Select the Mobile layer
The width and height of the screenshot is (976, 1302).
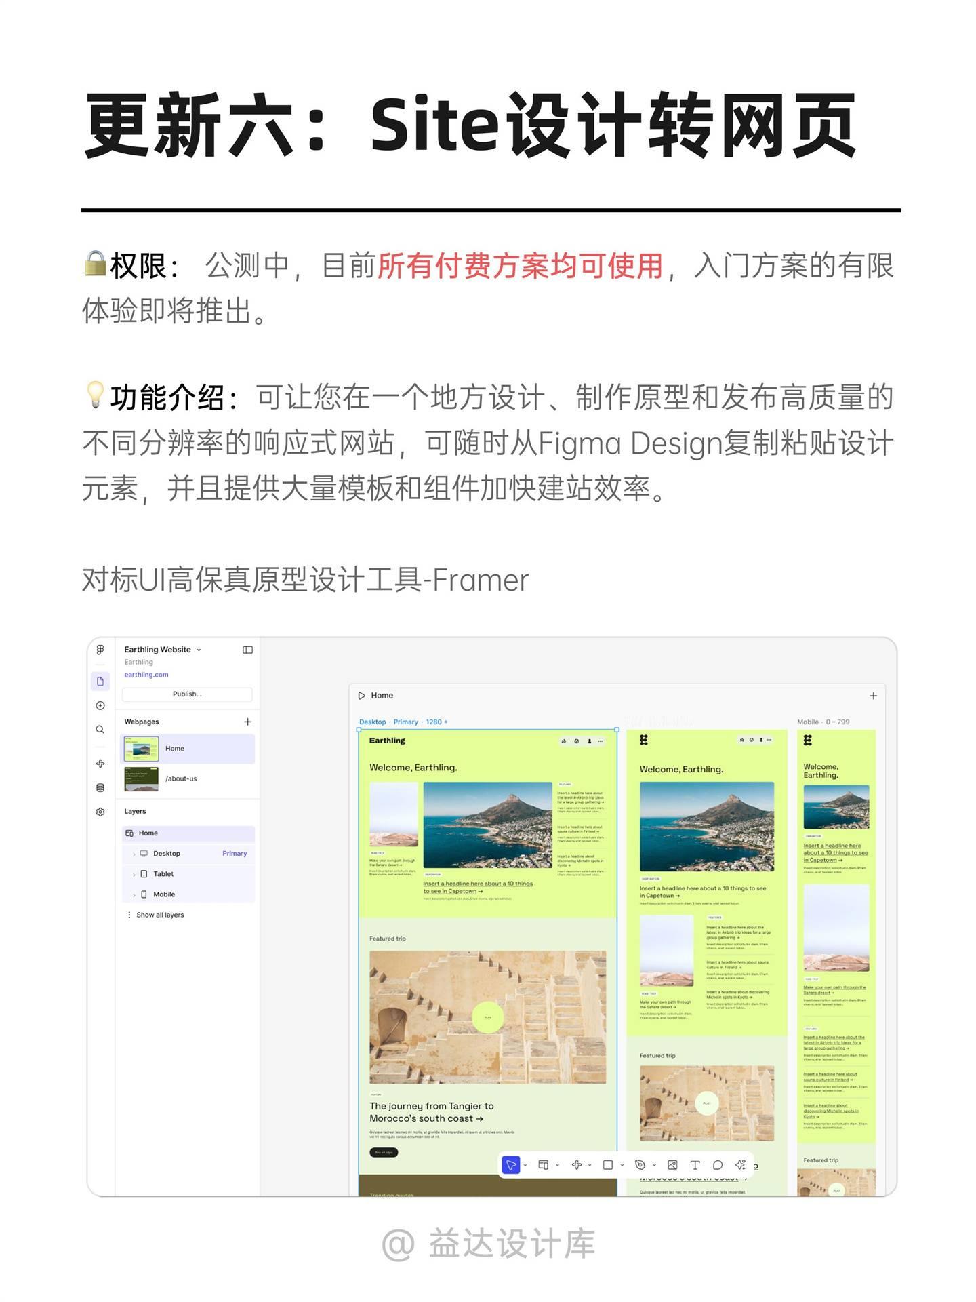(x=164, y=894)
